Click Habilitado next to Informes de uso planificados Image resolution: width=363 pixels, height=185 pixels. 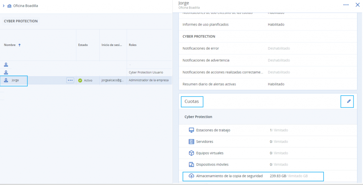[276, 24]
